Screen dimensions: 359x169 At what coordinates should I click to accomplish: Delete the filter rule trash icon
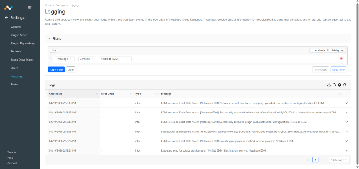[341, 58]
